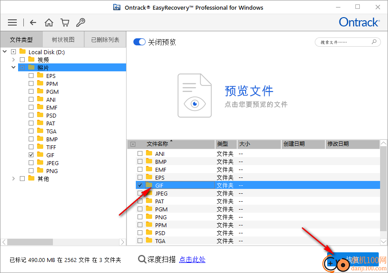
Task: Click the search magnifier icon
Action: point(374,42)
